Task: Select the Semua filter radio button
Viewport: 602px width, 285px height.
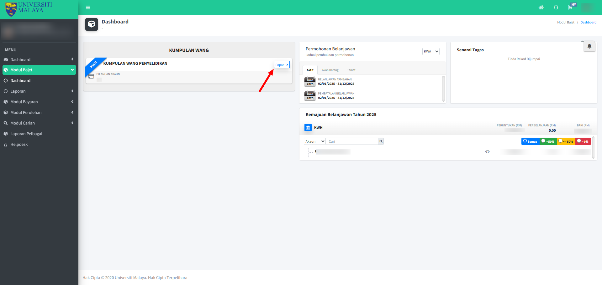Action: [x=525, y=141]
